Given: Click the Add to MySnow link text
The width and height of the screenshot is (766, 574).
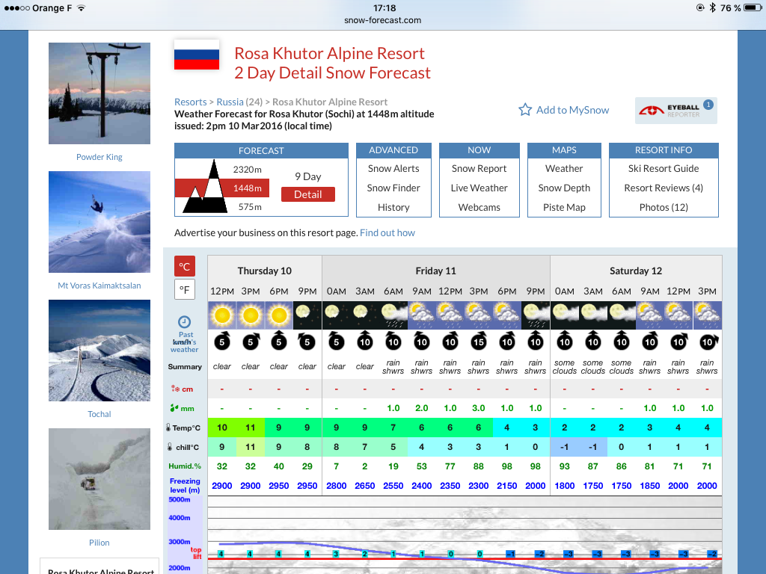Looking at the screenshot, I should 572,111.
